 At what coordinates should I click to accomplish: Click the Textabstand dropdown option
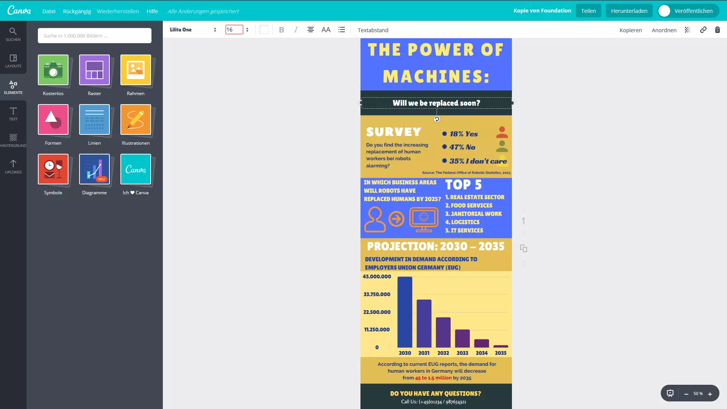373,30
